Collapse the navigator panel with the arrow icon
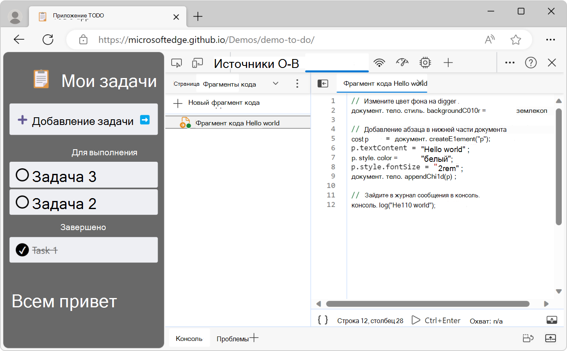Screen dimensions: 567x351 323,83
